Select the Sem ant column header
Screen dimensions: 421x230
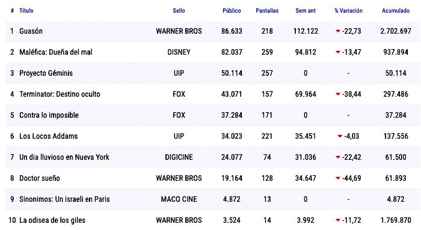[x=306, y=10]
